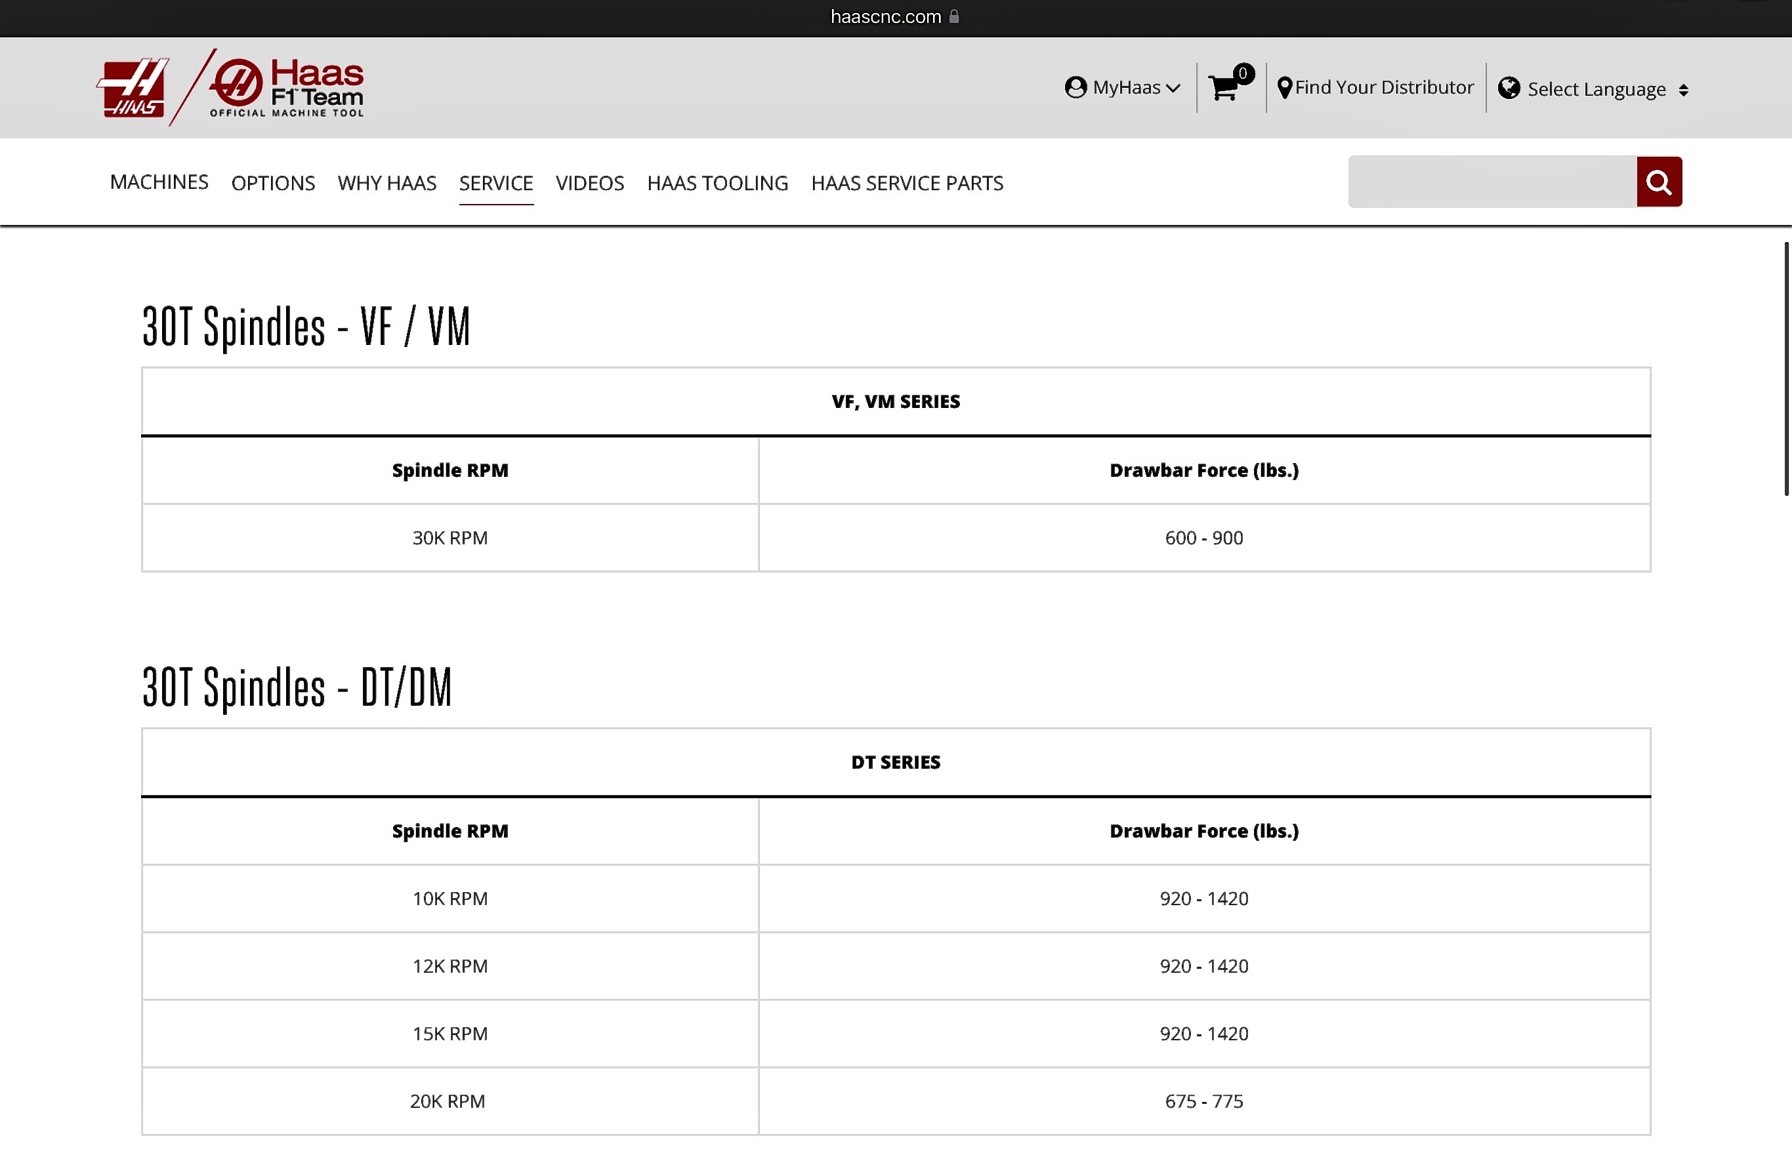Click the Select Language up-down arrows
The height and width of the screenshot is (1157, 1792).
pos(1683,90)
